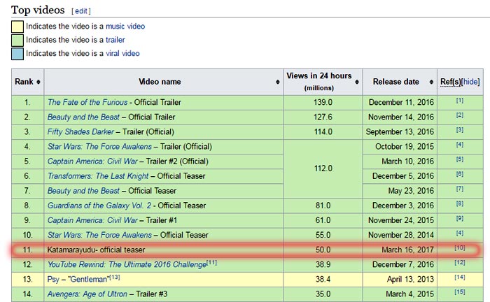
Task: Click the Video name column header
Action: click(164, 82)
